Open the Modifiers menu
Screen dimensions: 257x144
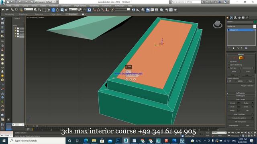(53, 6)
